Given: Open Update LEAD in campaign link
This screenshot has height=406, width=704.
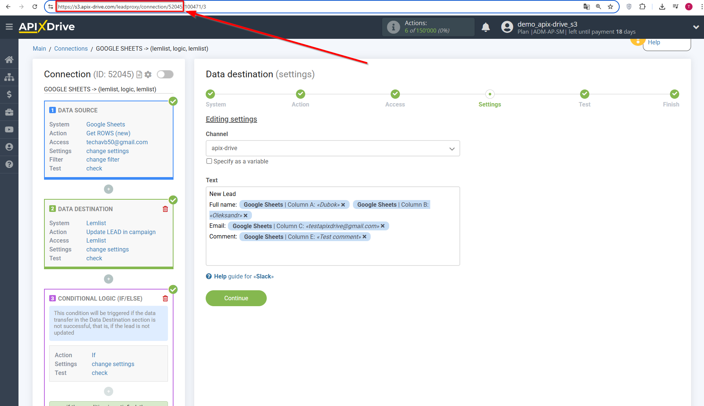Looking at the screenshot, I should [121, 232].
